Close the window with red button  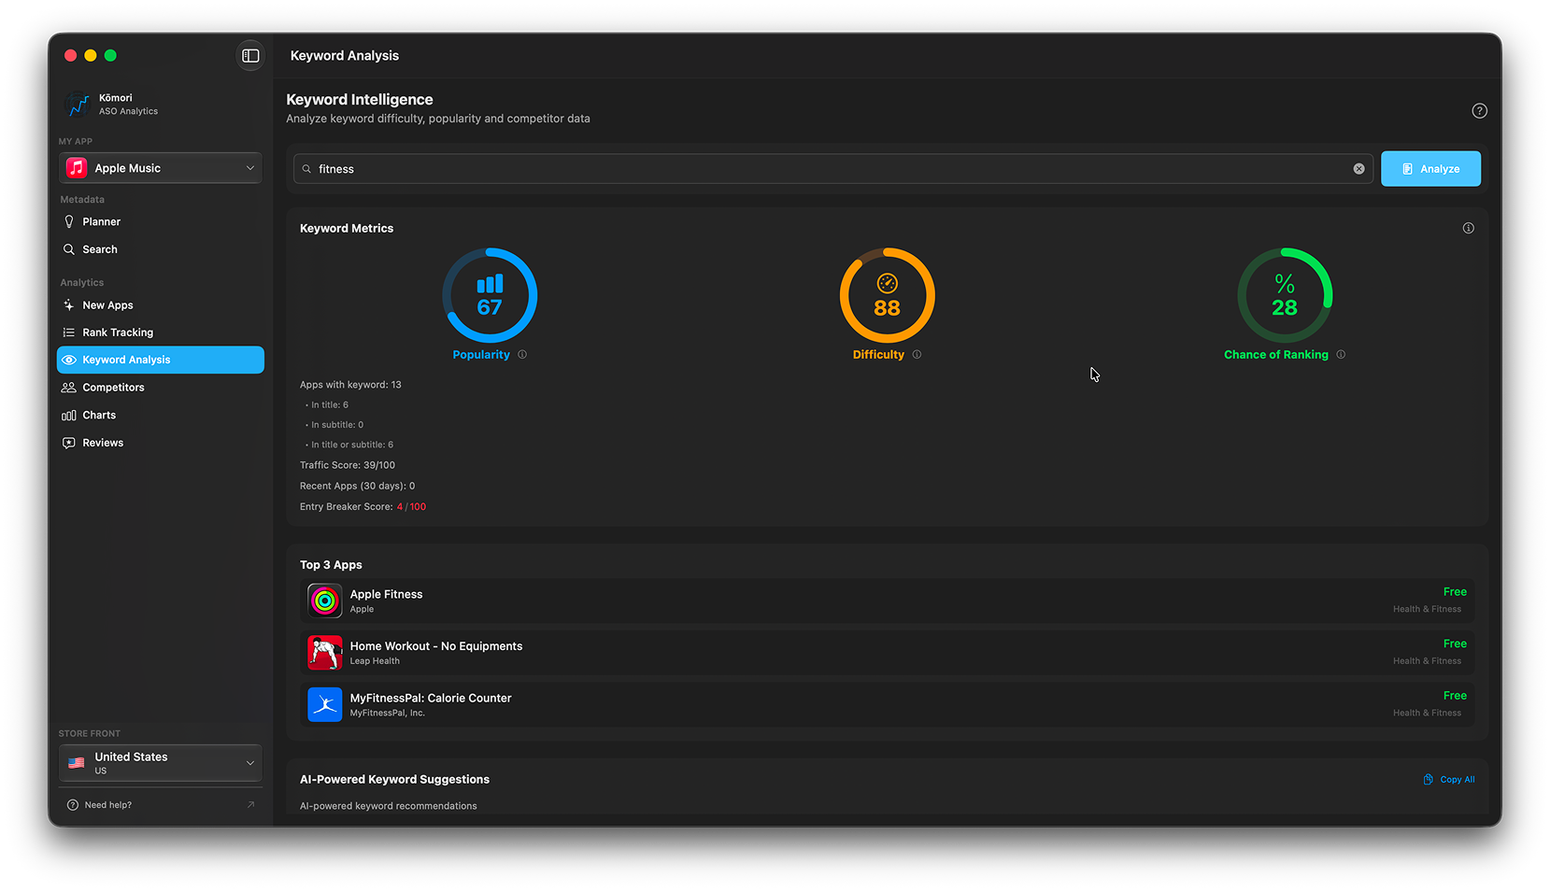click(70, 56)
